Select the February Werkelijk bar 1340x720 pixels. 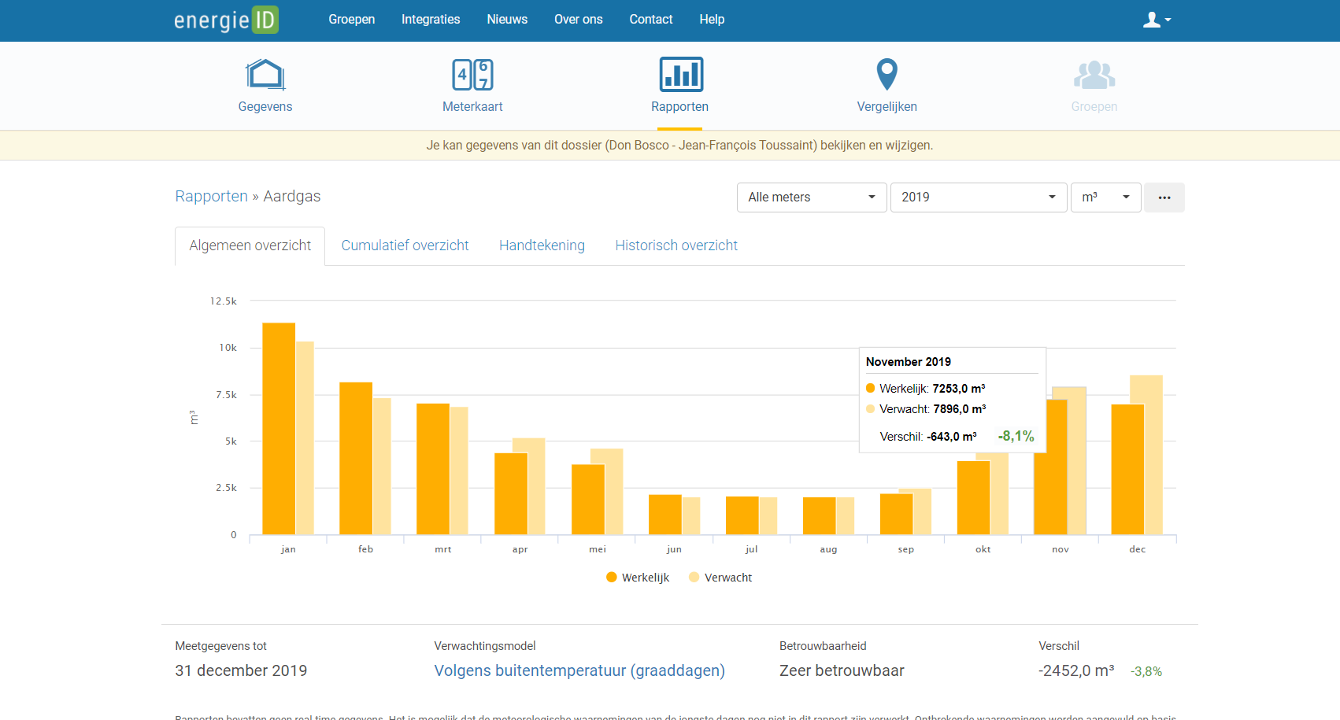[x=356, y=459]
